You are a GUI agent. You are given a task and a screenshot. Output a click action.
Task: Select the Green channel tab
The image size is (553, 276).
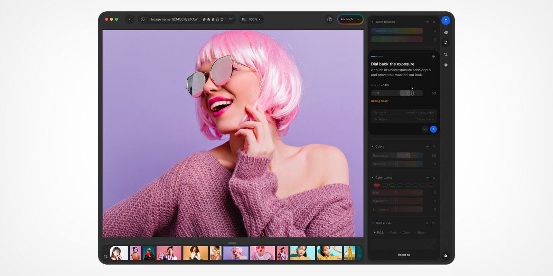tap(405, 233)
